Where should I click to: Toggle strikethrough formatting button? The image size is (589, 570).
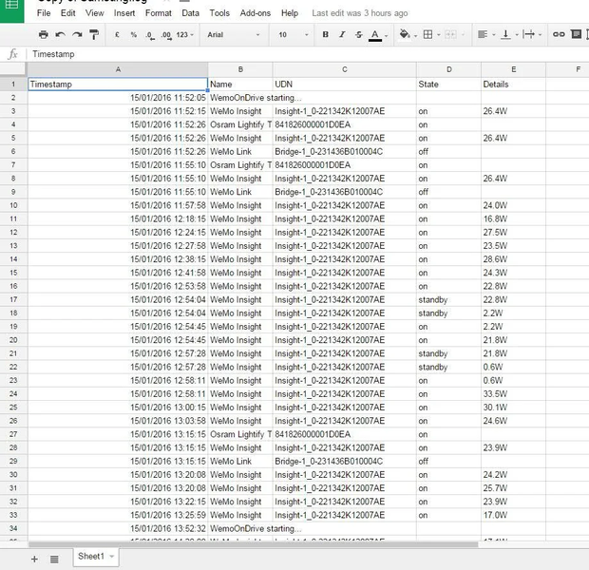click(x=359, y=34)
